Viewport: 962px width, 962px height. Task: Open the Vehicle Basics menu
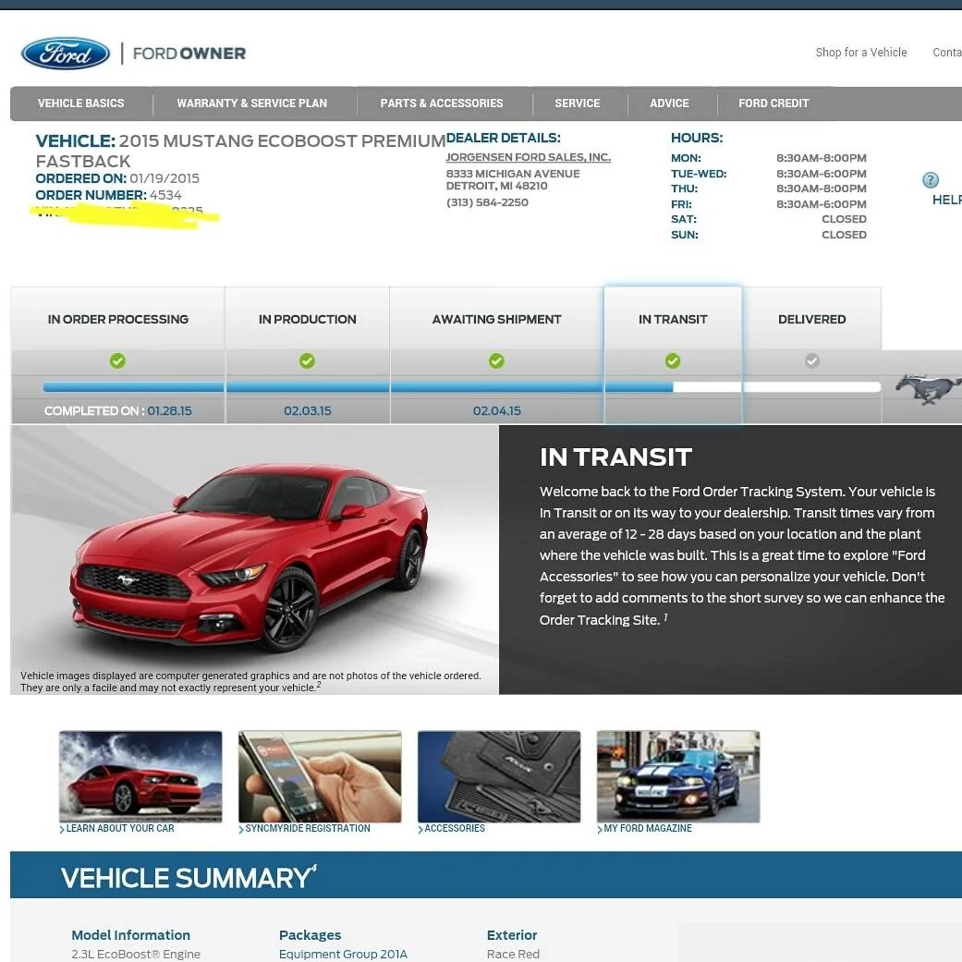[81, 104]
